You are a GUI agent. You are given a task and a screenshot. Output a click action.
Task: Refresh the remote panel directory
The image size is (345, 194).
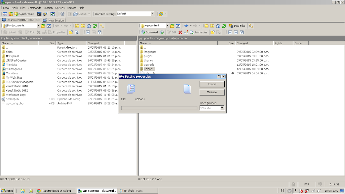[x=224, y=26]
